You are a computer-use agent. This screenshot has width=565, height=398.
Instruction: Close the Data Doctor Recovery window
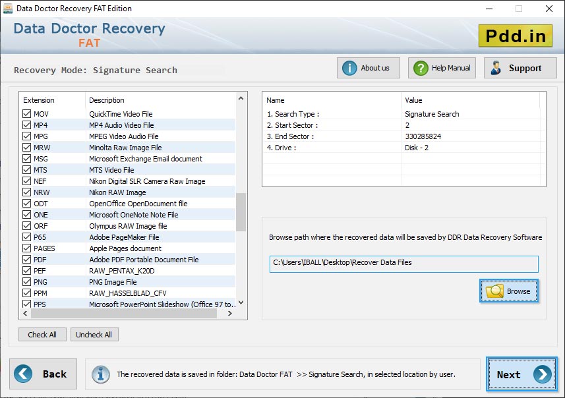pos(549,9)
